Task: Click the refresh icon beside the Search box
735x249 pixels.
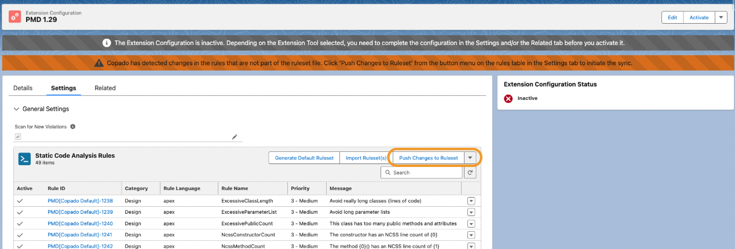Action: (470, 172)
